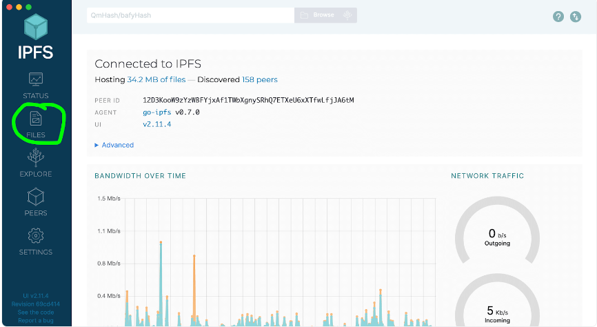This screenshot has width=597, height=327.
Task: Click the tallest teal bandwidth spike
Action: [161, 284]
